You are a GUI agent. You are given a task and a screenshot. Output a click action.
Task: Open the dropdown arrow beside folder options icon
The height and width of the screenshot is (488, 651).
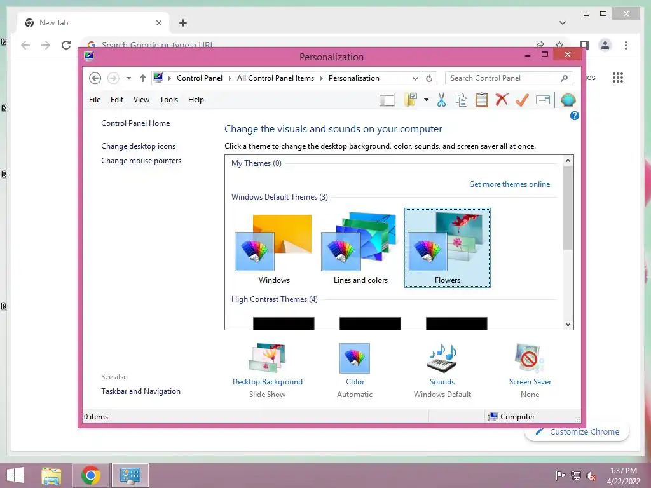[426, 100]
